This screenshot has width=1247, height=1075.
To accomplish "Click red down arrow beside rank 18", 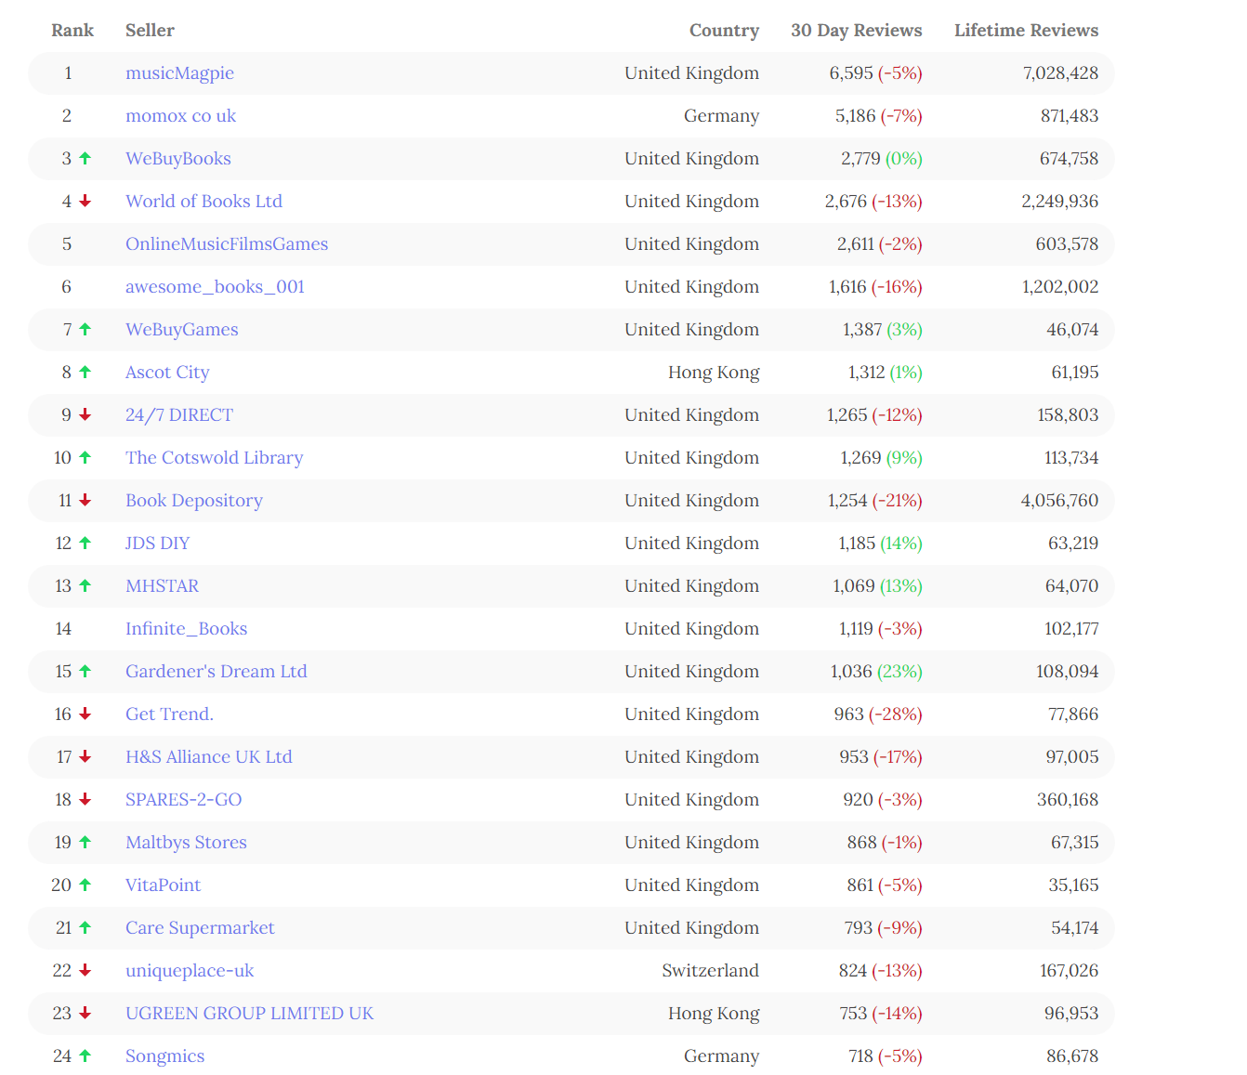I will 85,799.
